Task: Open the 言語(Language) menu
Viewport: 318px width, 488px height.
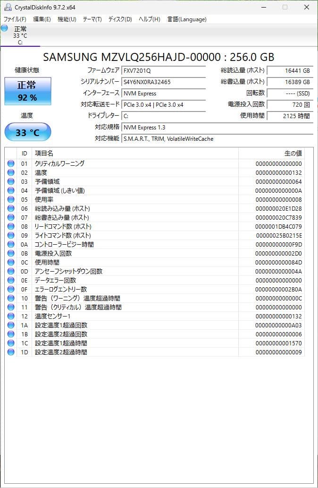Action: coord(187,19)
